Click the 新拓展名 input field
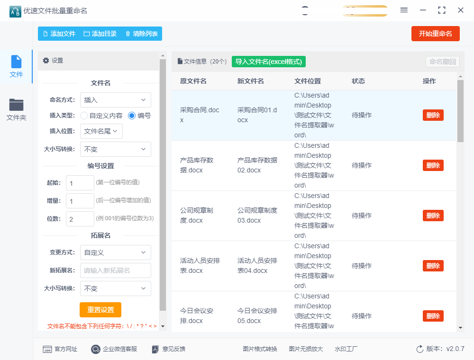 coord(116,270)
